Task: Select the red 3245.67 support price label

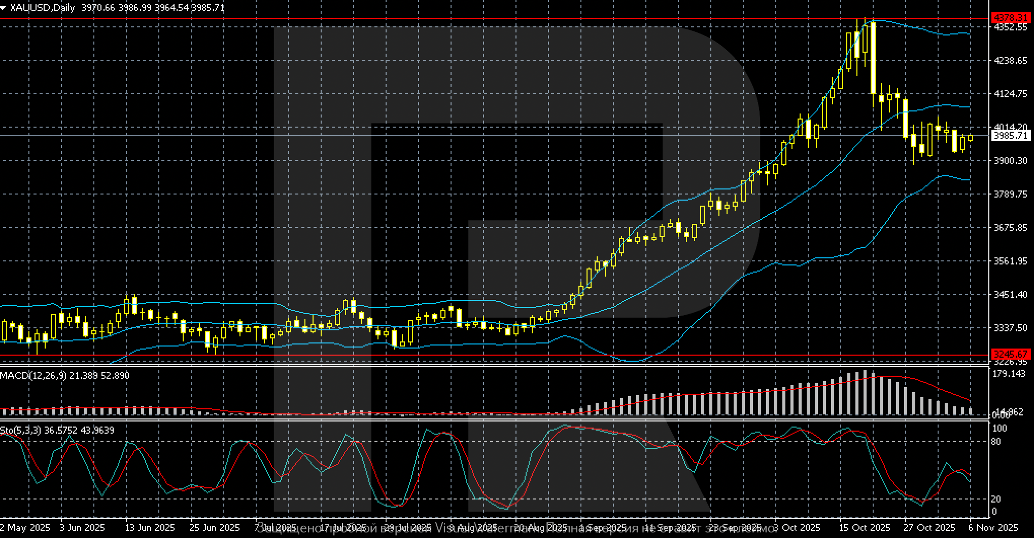Action: 1011,354
